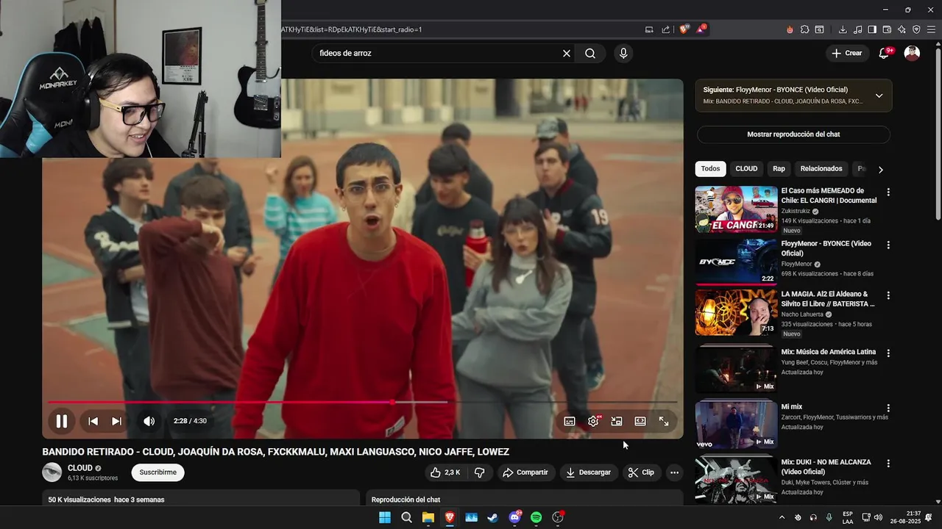Open Steam from the taskbar
This screenshot has height=529, width=942.
493,517
